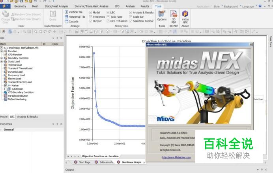Toggle the Model show/hide checkbox
The width and height of the screenshot is (273, 173).
[90, 12]
